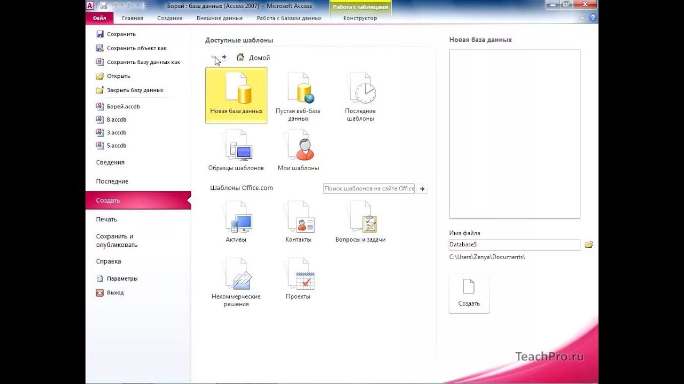684x384 pixels.
Task: Open Параметры options
Action: point(117,278)
